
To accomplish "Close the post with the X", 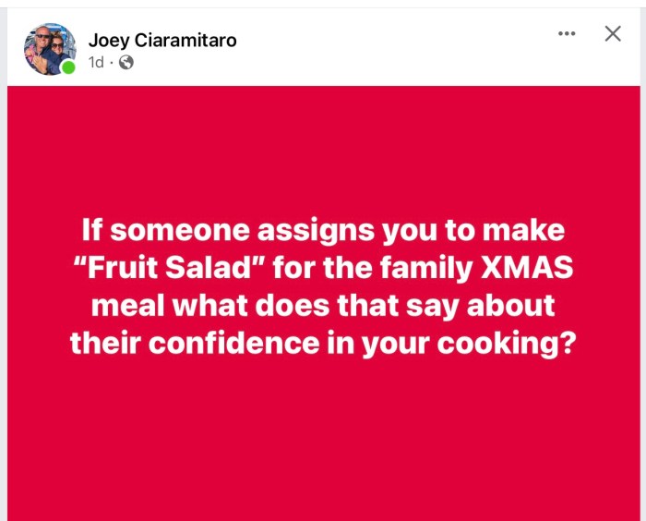I will pyautogui.click(x=613, y=34).
